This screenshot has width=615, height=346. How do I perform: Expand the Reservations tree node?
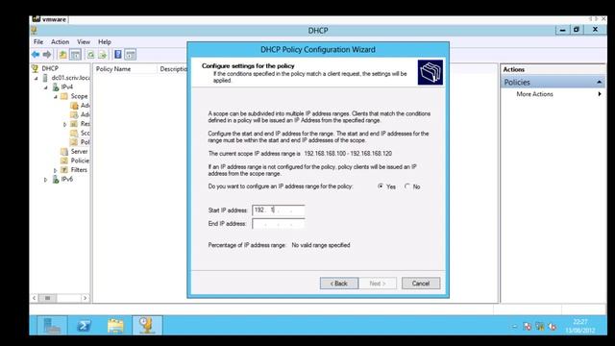click(x=64, y=124)
